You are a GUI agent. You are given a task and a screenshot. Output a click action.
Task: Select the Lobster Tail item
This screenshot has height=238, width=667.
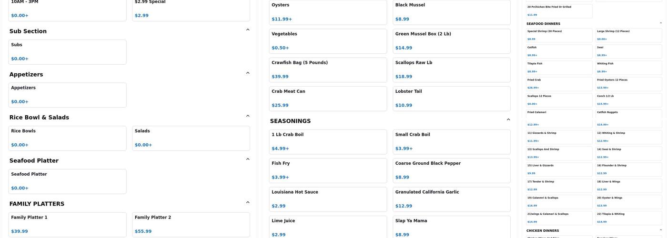451,99
